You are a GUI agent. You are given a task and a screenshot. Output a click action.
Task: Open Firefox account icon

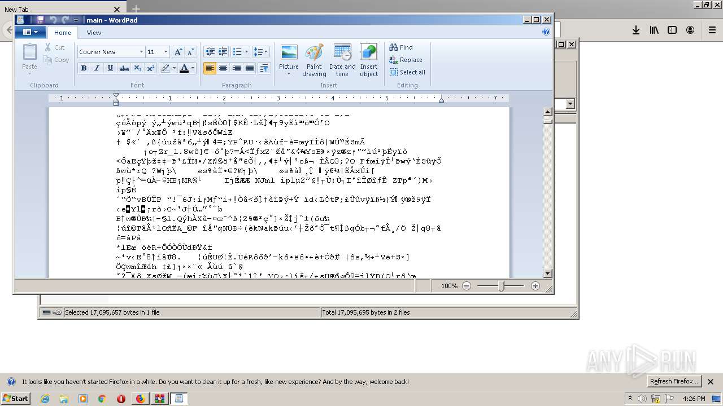690,30
